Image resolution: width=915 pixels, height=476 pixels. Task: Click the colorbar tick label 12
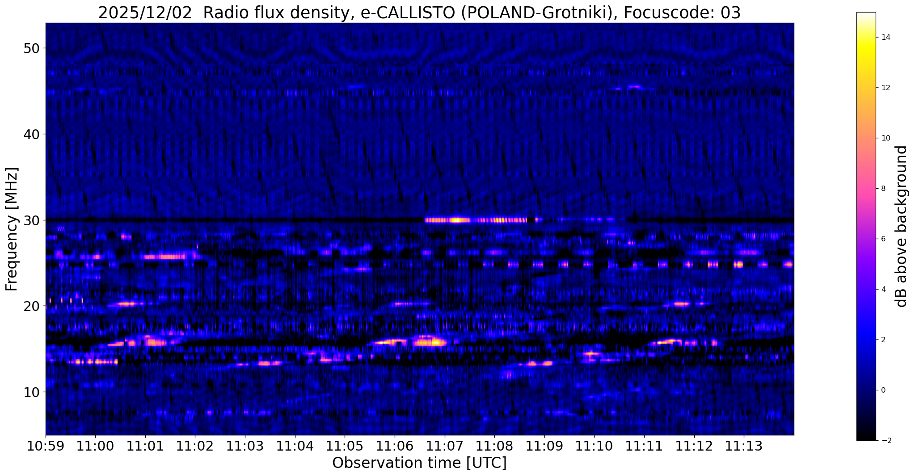coord(885,88)
